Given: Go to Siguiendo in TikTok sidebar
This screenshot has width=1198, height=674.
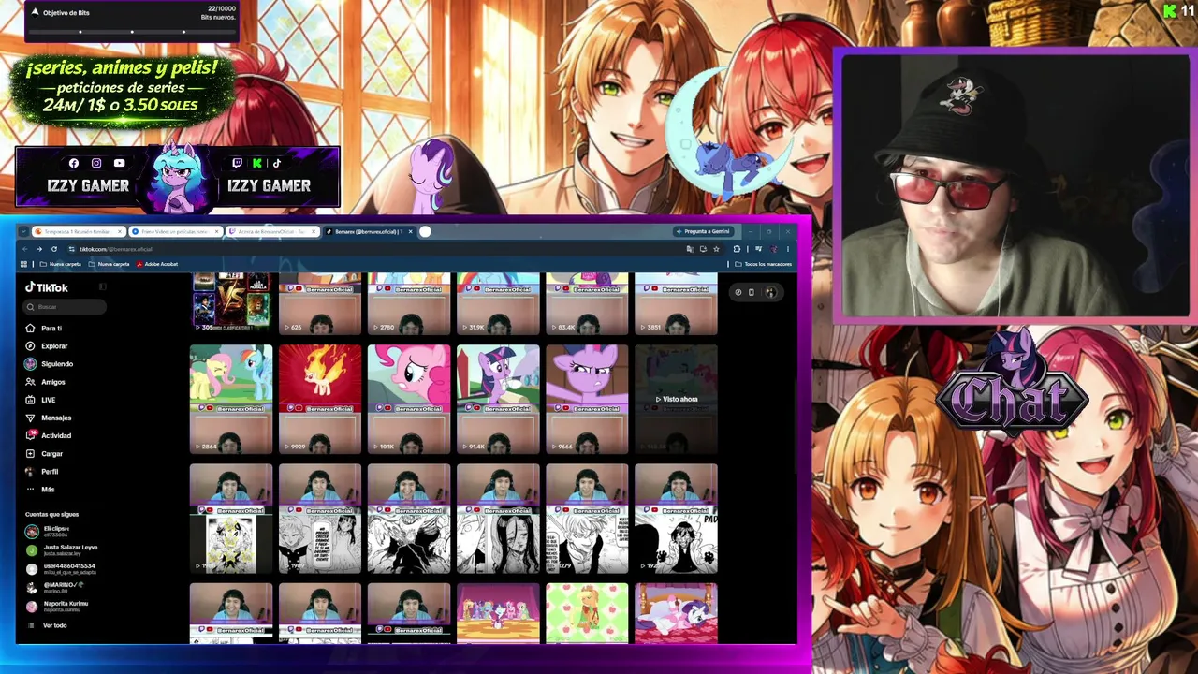Looking at the screenshot, I should [x=49, y=364].
